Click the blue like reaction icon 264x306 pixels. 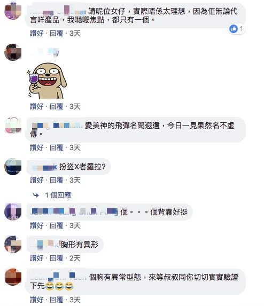[234, 29]
